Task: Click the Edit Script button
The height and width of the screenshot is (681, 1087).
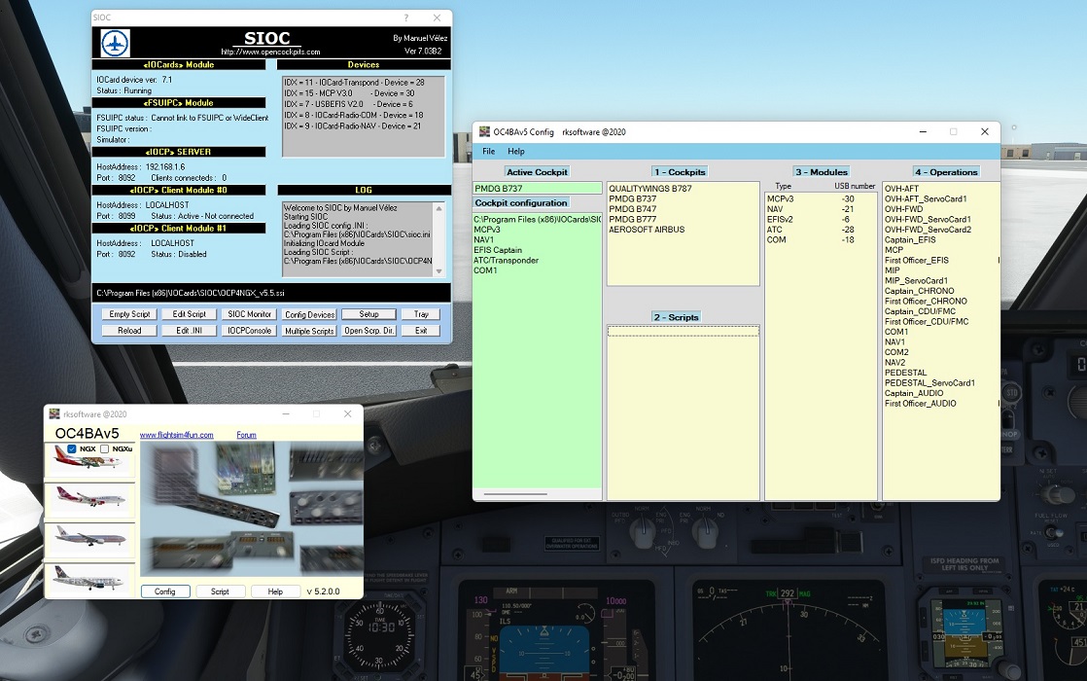Action: click(x=190, y=314)
